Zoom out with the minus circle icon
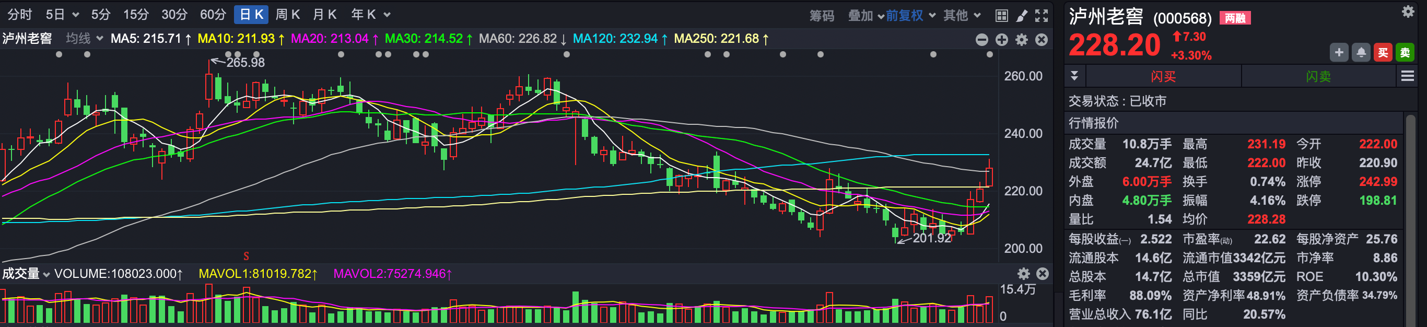The height and width of the screenshot is (327, 1427). coord(981,39)
